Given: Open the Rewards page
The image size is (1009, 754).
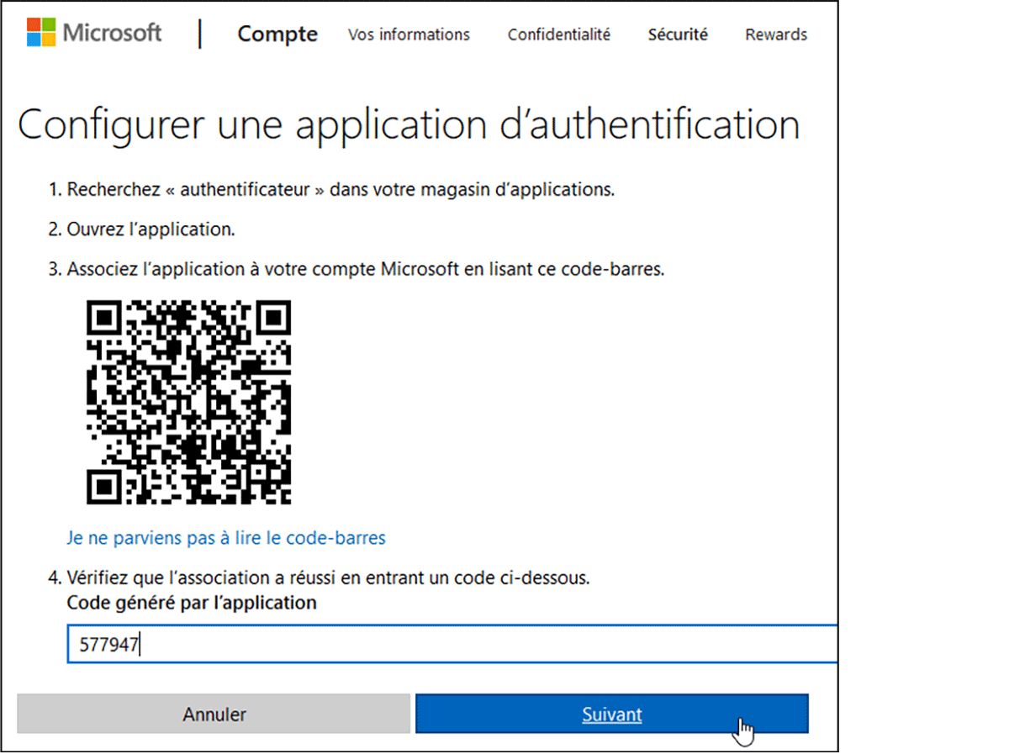Looking at the screenshot, I should pyautogui.click(x=776, y=34).
